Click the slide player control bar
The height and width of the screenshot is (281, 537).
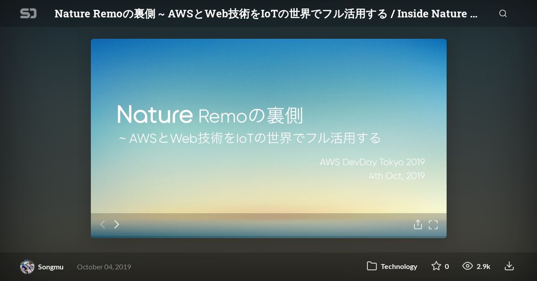pos(268,224)
